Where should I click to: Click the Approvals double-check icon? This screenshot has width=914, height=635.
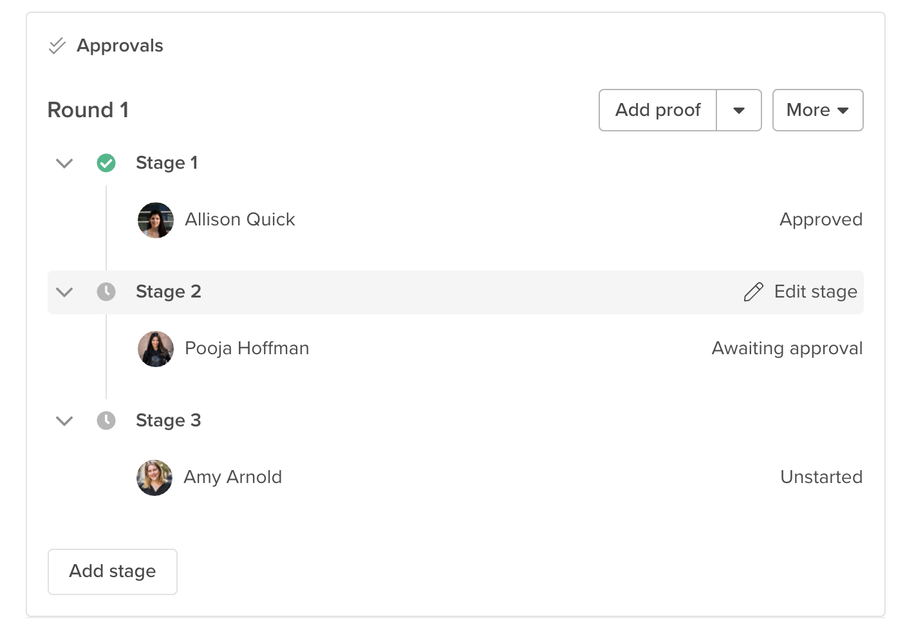57,46
